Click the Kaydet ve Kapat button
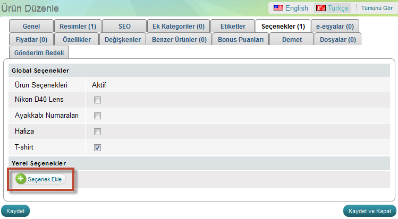This screenshot has height=219, width=398. click(x=370, y=211)
